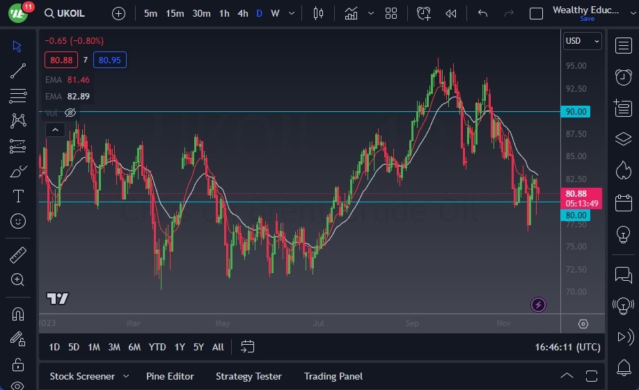Toggle stay in drawing mode

point(17,339)
